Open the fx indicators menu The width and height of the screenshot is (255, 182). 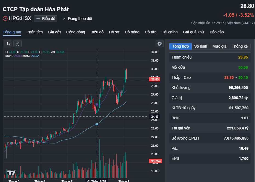[18, 44]
